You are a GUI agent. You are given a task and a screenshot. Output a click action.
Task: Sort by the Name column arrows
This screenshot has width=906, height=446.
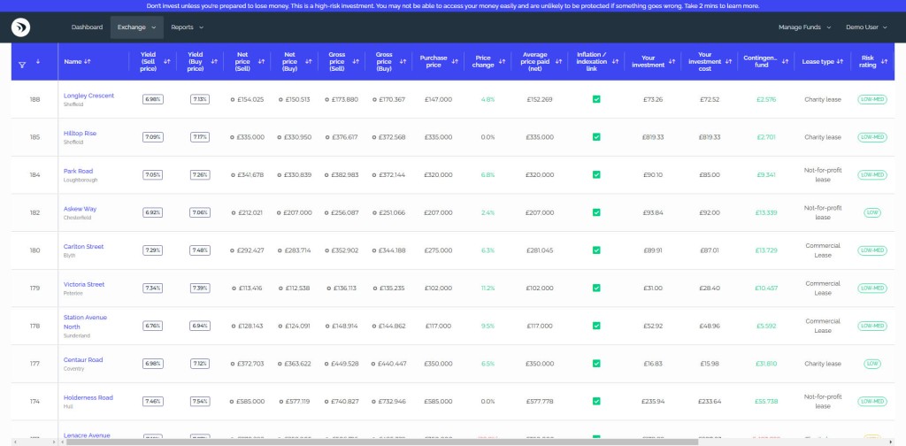pyautogui.click(x=87, y=62)
